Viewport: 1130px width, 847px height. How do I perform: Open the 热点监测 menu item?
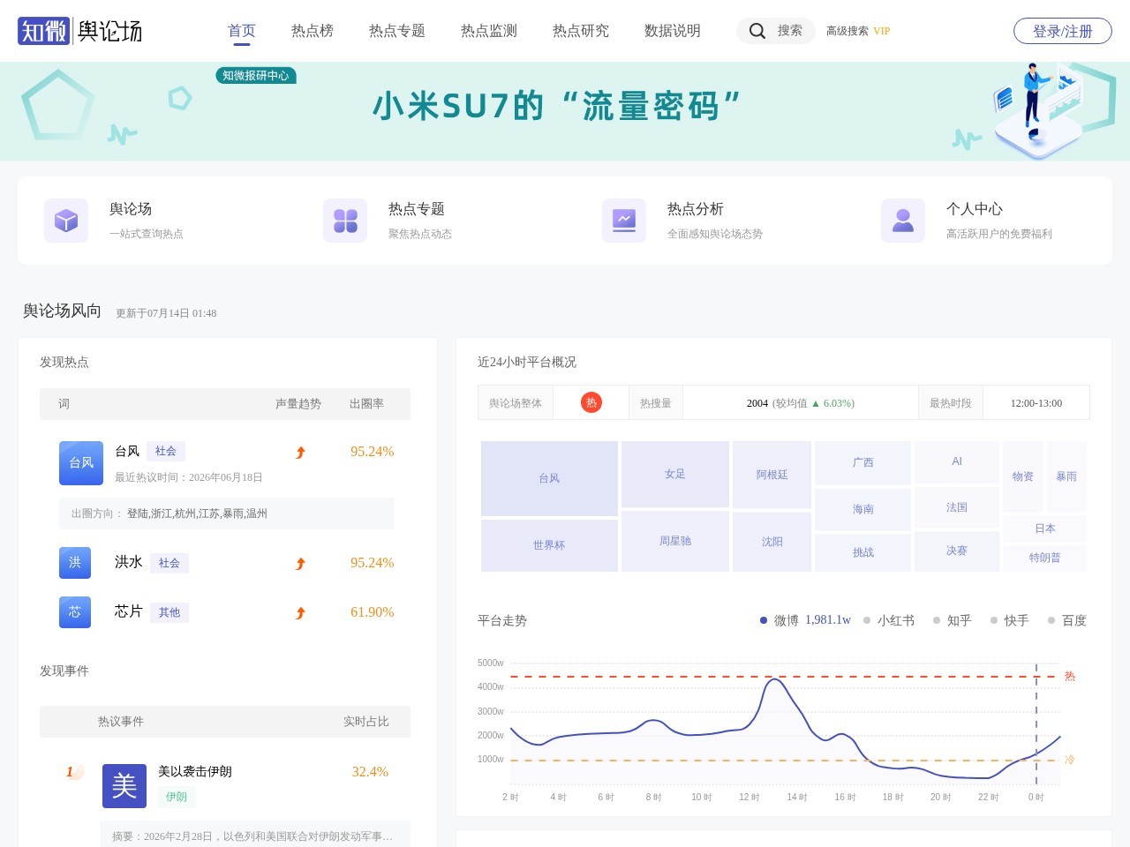[489, 31]
